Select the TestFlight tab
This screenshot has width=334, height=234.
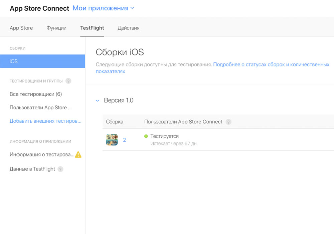pos(92,28)
